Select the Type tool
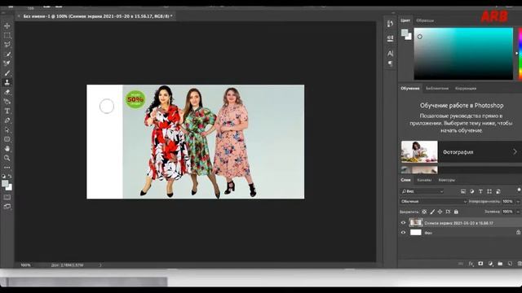 click(7, 111)
